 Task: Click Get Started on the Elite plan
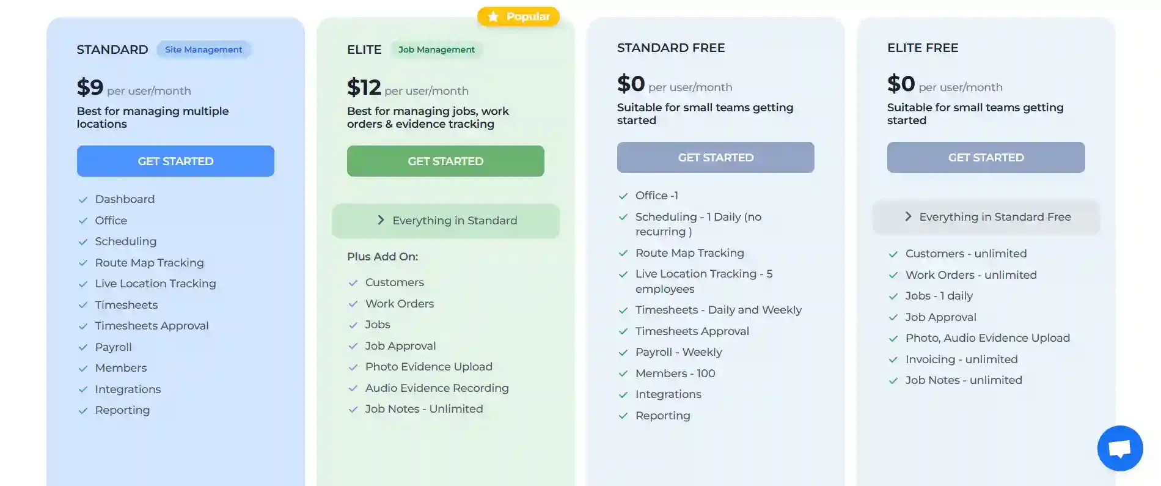coord(445,161)
